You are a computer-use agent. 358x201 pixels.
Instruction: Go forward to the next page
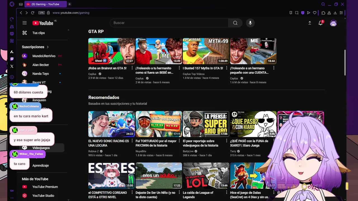click(27, 13)
